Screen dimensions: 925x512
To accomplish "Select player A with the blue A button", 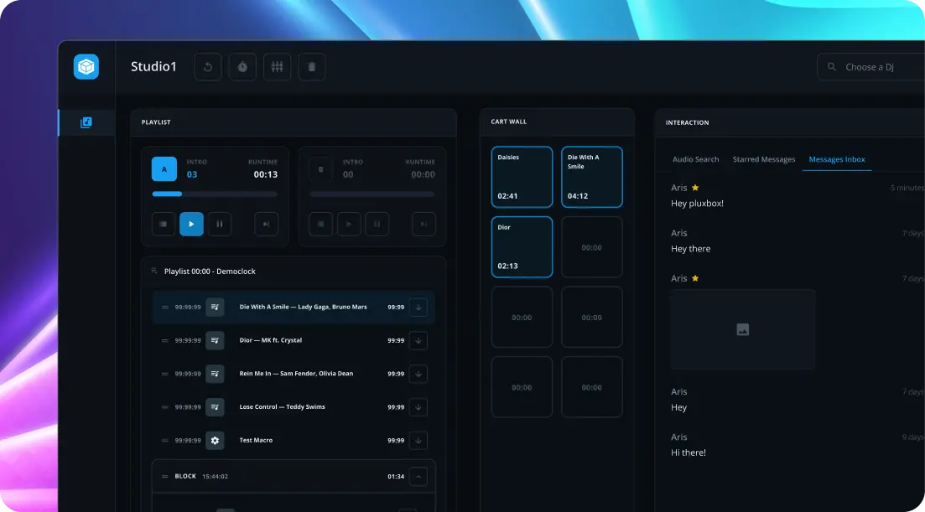I will [164, 169].
